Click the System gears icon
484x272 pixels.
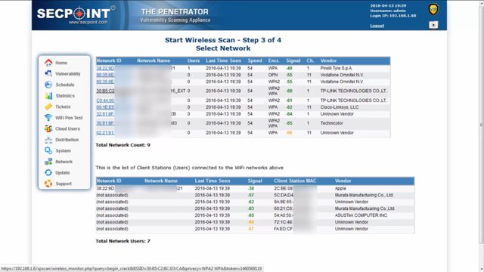pos(48,150)
